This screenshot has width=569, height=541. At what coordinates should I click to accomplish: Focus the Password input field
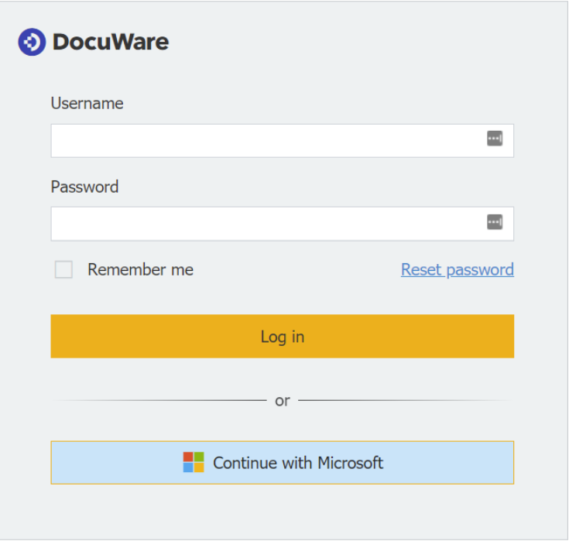263,224
